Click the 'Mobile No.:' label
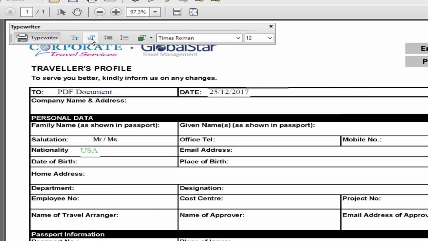Image resolution: width=428 pixels, height=241 pixels. [362, 140]
